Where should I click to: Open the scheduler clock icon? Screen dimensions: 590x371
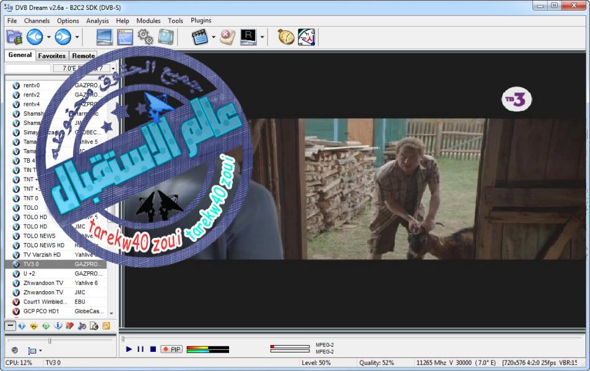pyautogui.click(x=306, y=37)
